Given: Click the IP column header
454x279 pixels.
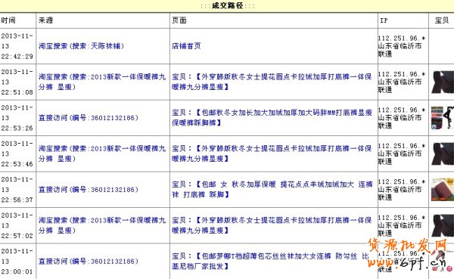Looking at the screenshot, I should click(384, 20).
